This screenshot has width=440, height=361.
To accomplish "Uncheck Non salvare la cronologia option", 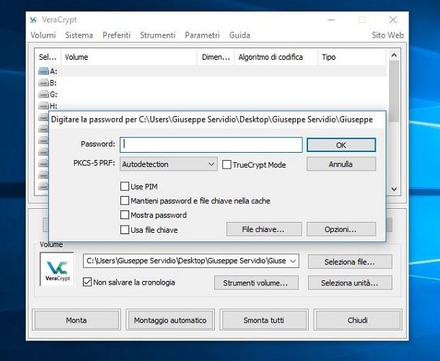I will [88, 282].
